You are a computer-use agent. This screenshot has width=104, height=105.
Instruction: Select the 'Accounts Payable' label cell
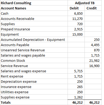click(34, 45)
